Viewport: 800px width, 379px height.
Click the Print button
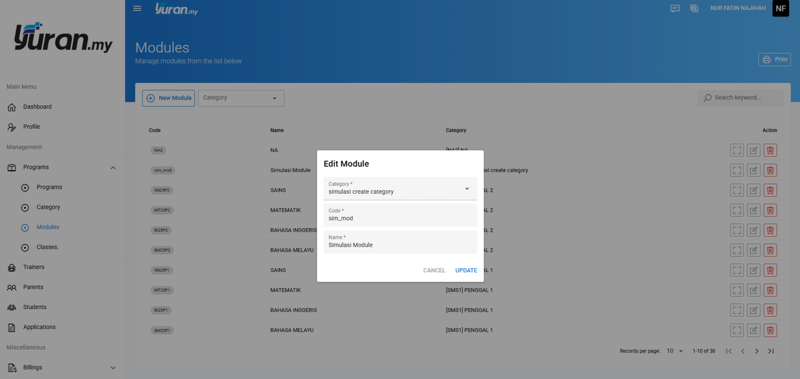pos(775,59)
